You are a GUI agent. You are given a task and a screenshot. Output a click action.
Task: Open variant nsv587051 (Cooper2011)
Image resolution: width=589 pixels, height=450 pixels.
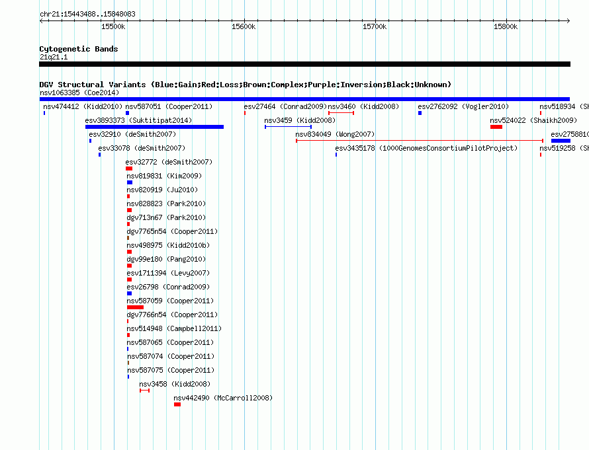coord(169,106)
